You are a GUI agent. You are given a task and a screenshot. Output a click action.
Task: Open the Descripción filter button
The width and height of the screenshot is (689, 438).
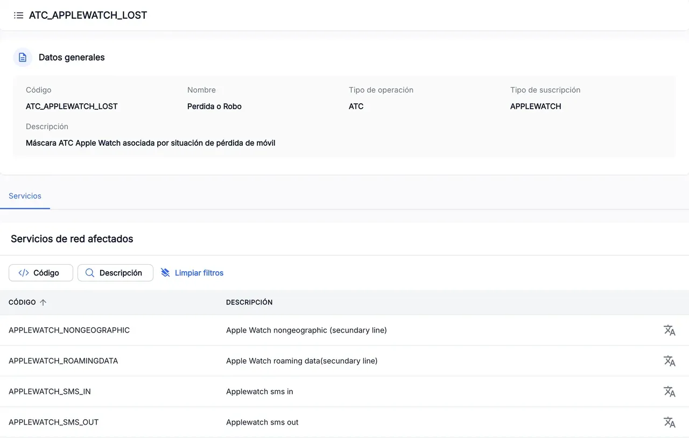(115, 273)
